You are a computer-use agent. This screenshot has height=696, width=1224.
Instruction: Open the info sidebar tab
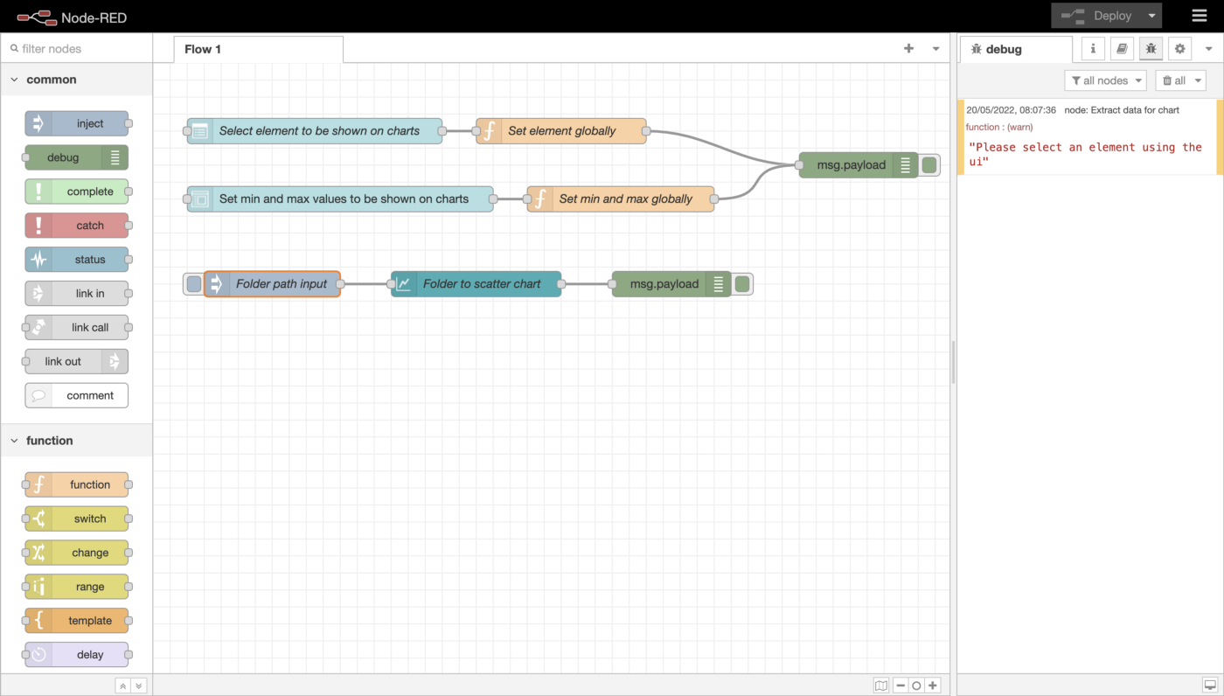1093,49
